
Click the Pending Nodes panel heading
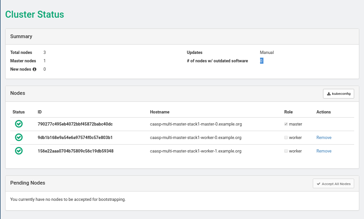coord(27,183)
